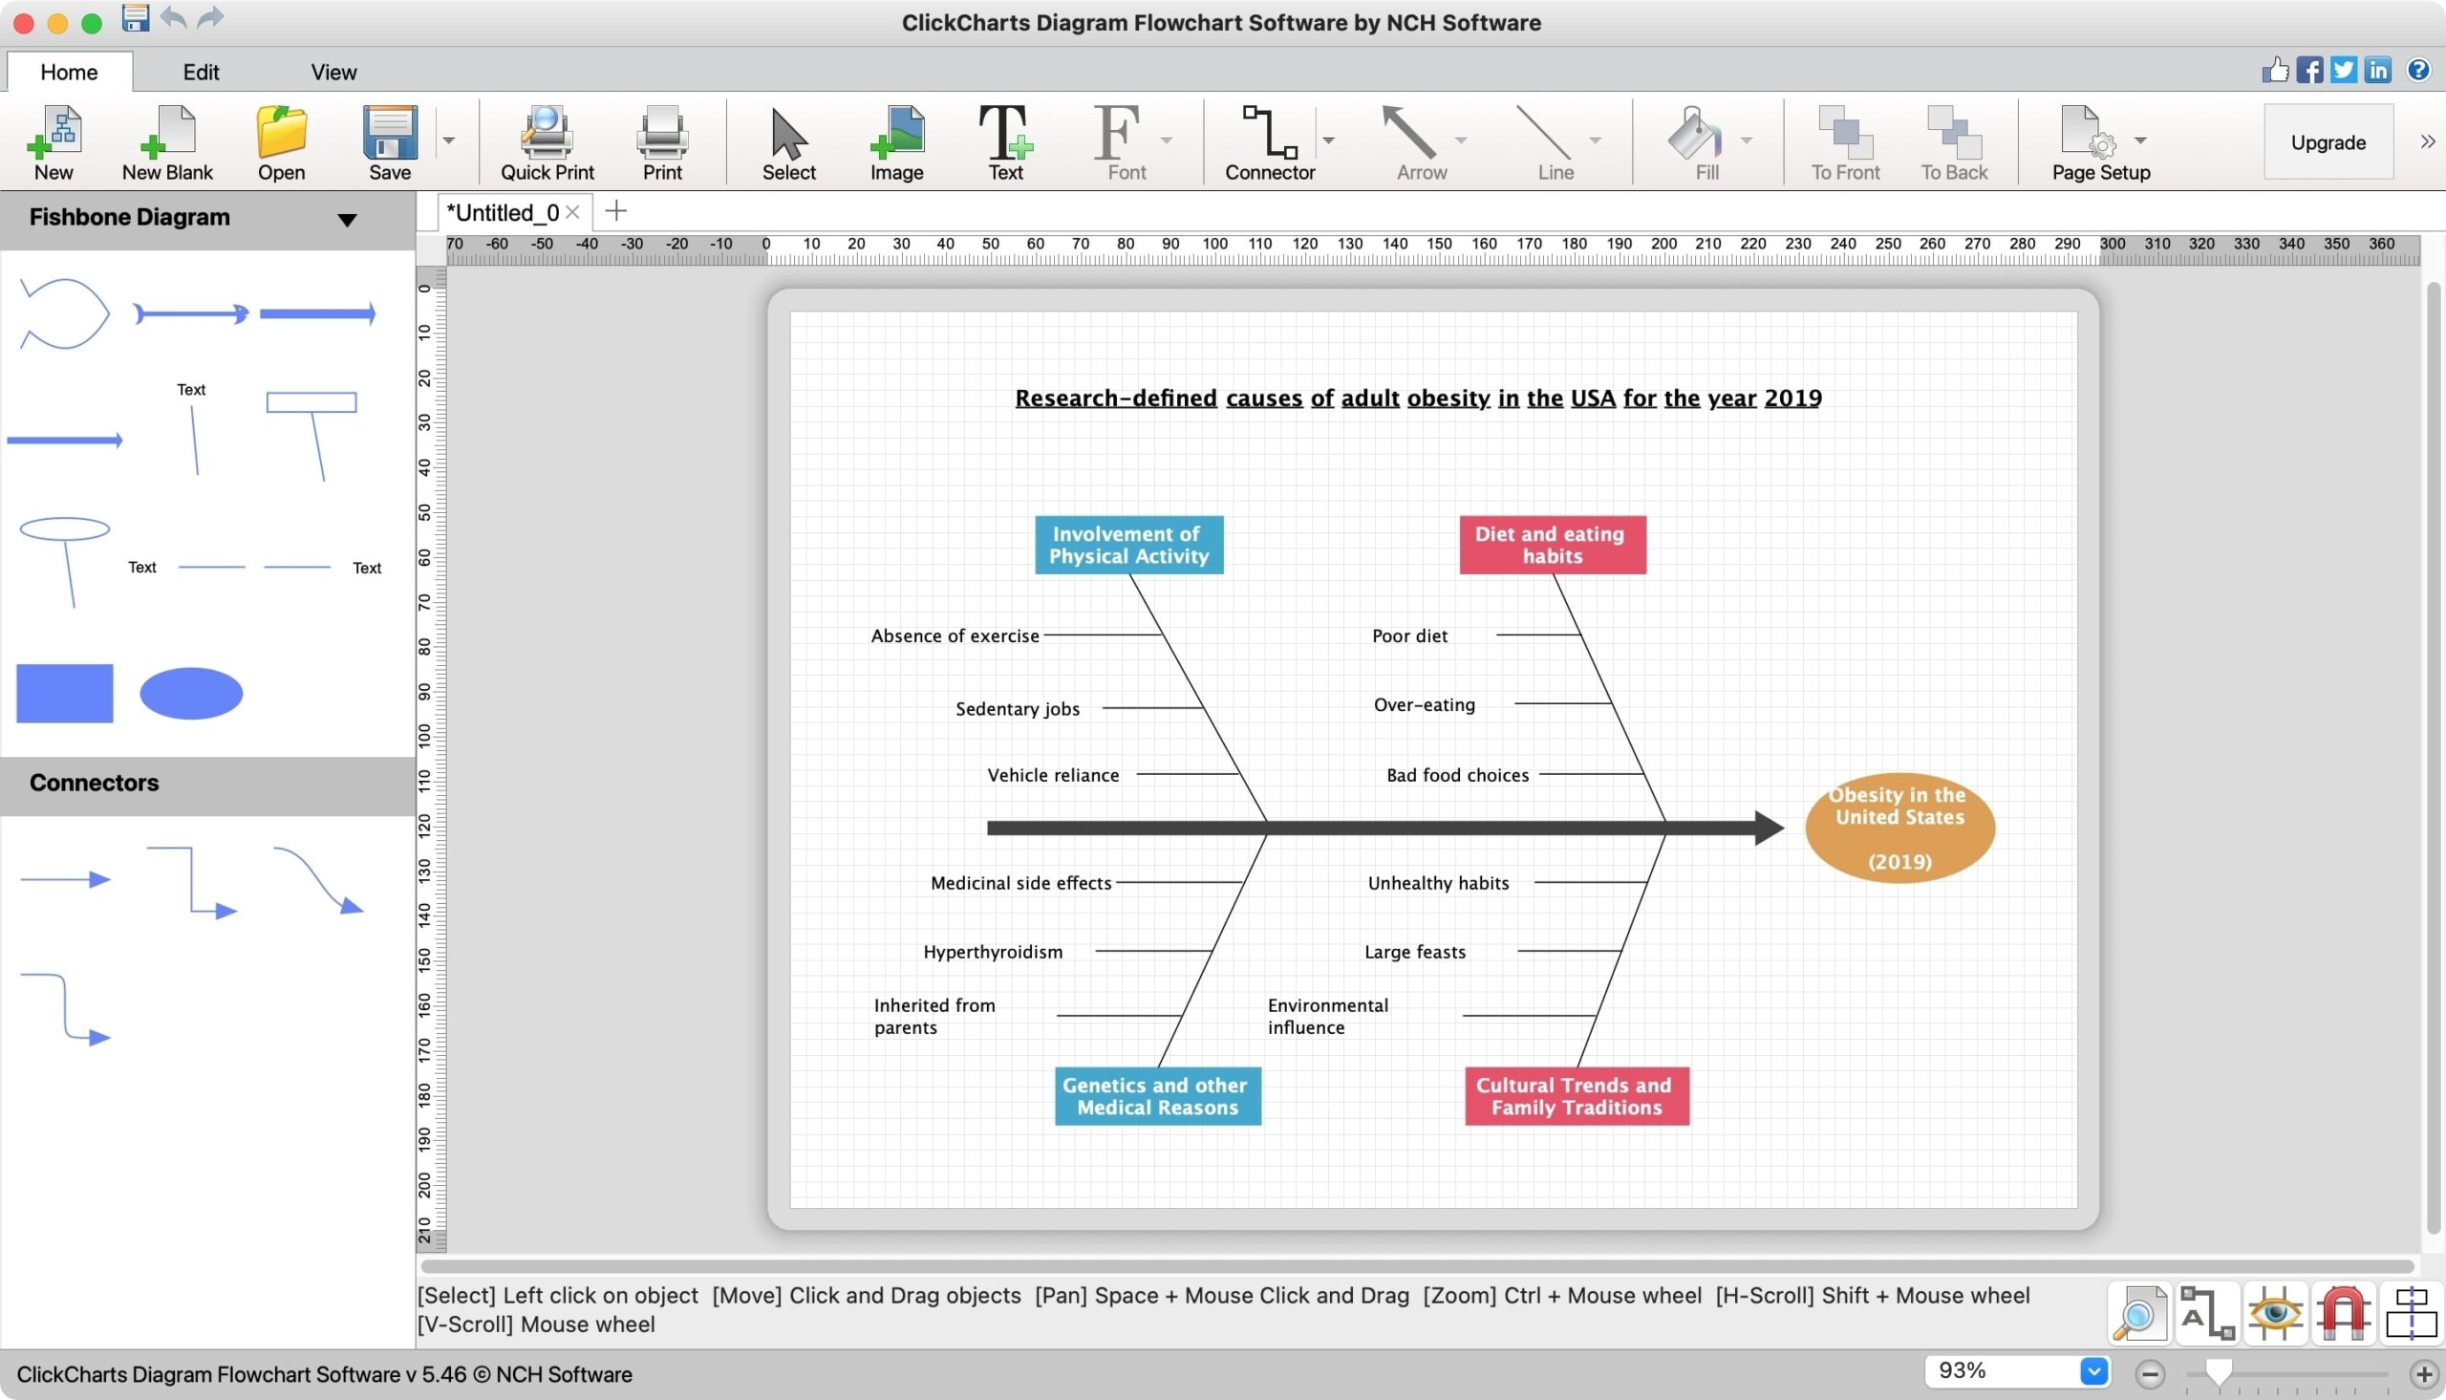Expand toolbar overflow chevron
2446x1400 pixels.
[2428, 141]
